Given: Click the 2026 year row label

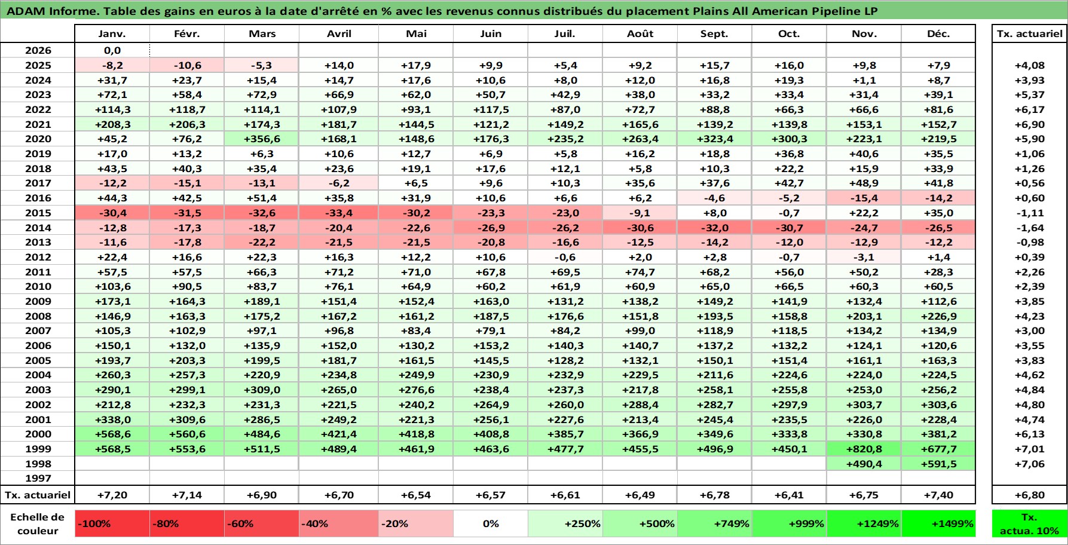Looking at the screenshot, I should (x=38, y=51).
